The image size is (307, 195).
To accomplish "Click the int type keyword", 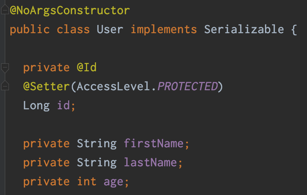I will tap(87, 182).
